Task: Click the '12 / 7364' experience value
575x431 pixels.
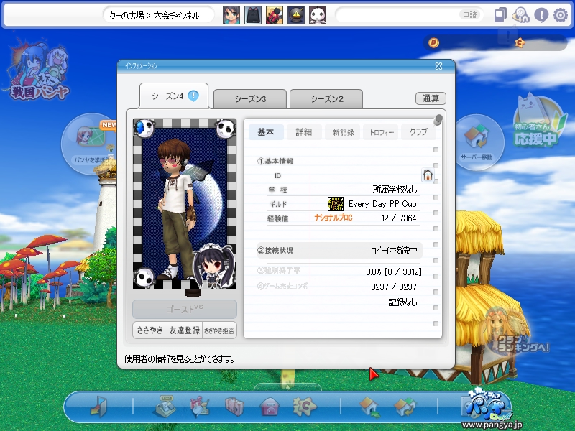Action: (399, 218)
